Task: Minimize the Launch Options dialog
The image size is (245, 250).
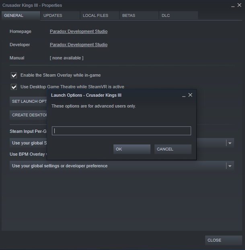Action: pyautogui.click(x=183, y=96)
